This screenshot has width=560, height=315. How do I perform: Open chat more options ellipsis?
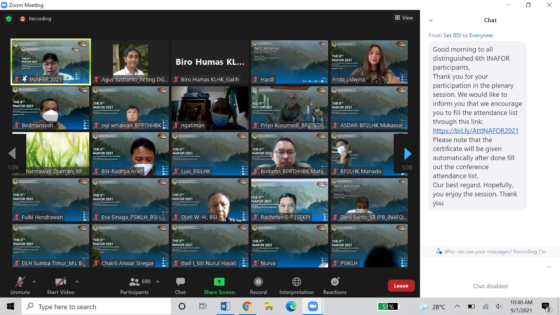(549, 267)
